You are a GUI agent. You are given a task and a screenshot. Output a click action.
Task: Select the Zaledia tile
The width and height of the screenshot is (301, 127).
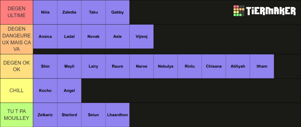pyautogui.click(x=69, y=12)
